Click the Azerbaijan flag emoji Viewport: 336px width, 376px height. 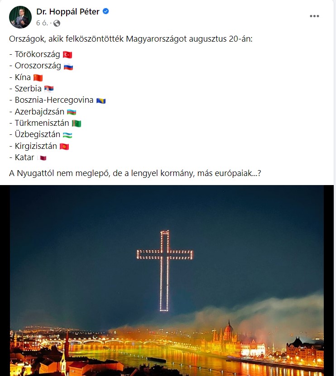[72, 112]
